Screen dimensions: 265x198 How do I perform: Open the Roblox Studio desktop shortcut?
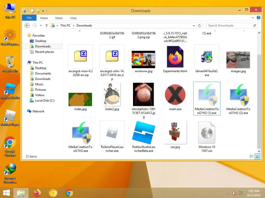[10, 90]
